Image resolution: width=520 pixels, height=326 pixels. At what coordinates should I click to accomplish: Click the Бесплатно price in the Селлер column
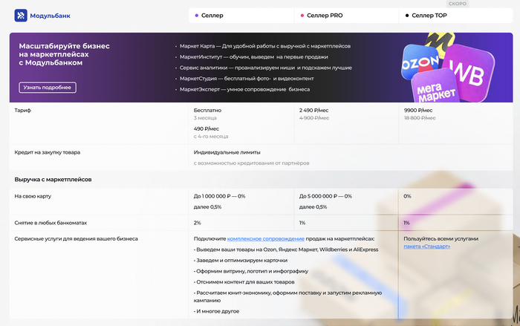coord(207,111)
